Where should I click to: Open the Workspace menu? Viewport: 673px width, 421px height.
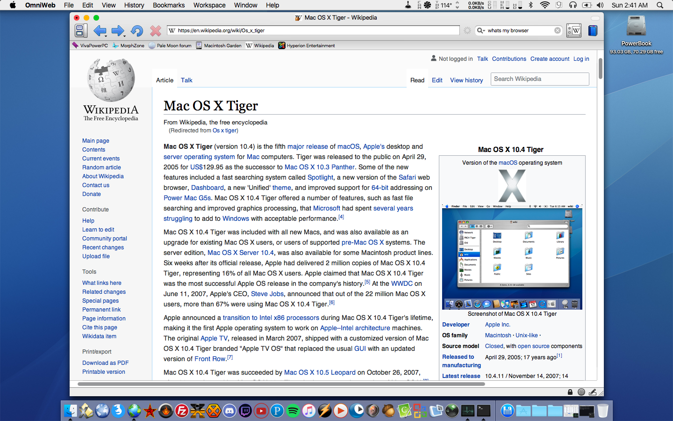pos(209,5)
